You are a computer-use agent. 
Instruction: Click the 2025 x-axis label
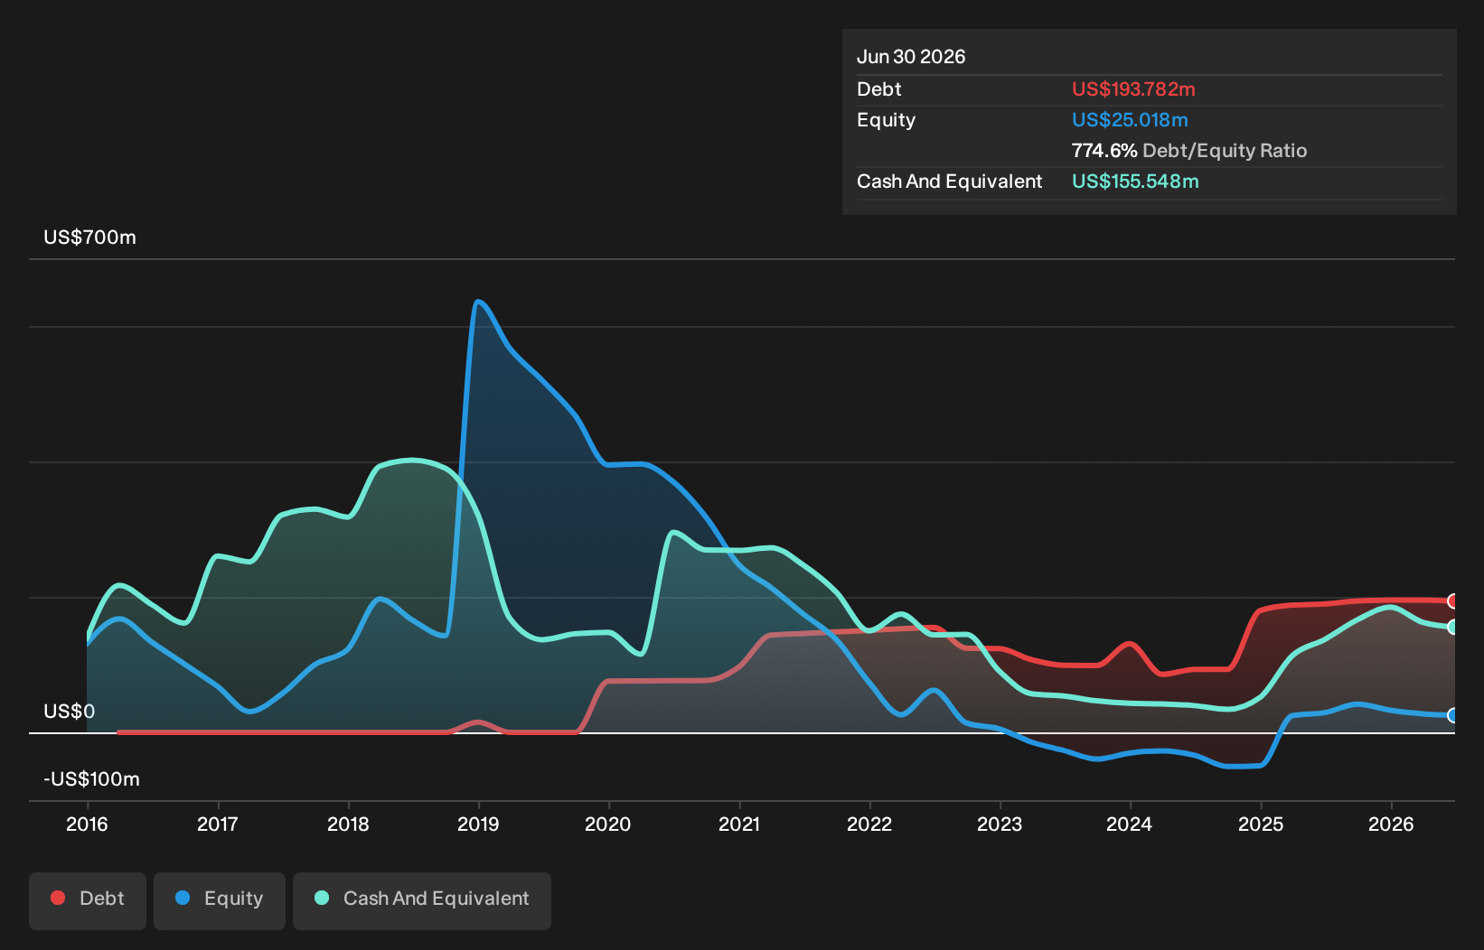(1261, 824)
